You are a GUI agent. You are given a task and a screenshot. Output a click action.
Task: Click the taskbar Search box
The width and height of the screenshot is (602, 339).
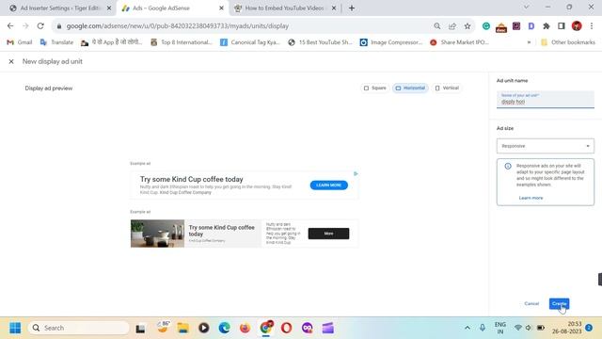[78, 328]
